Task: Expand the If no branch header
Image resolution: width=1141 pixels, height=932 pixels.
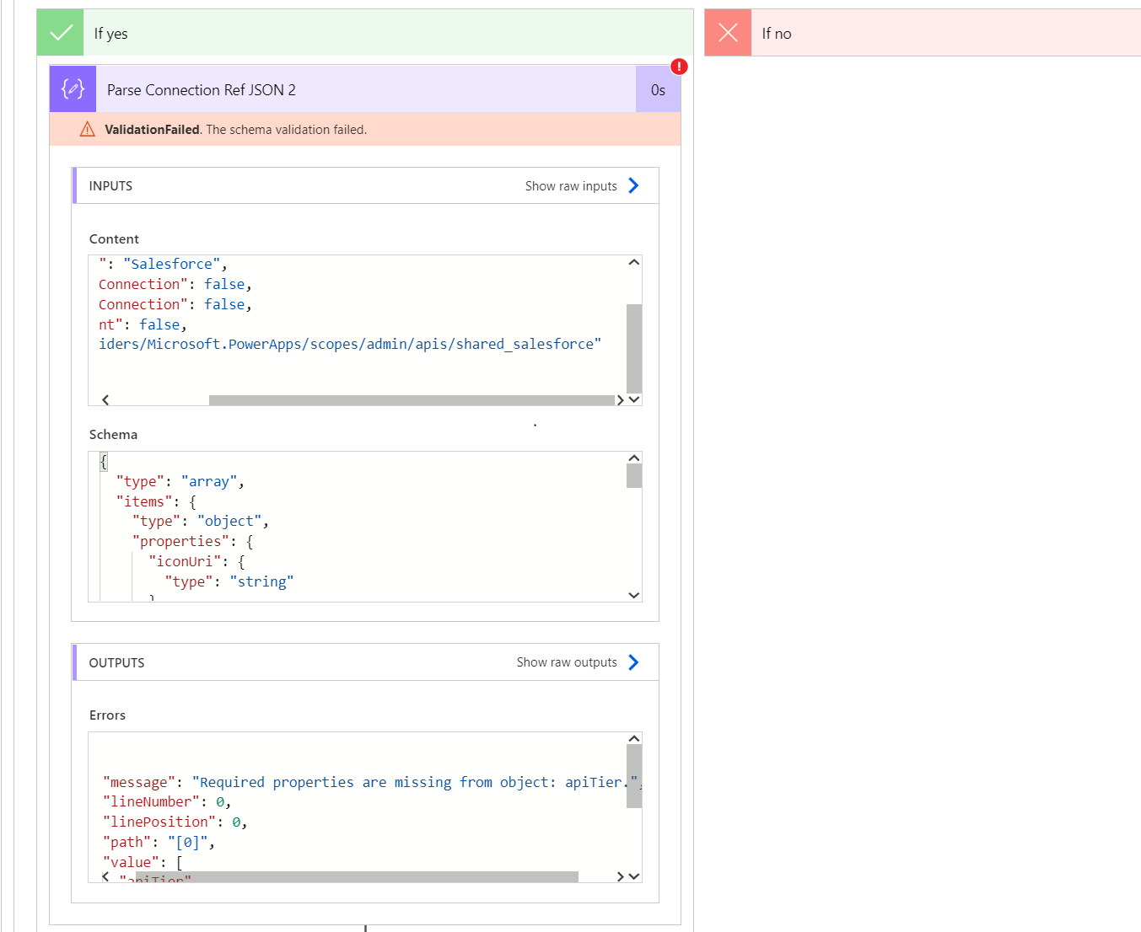Action: pyautogui.click(x=923, y=33)
